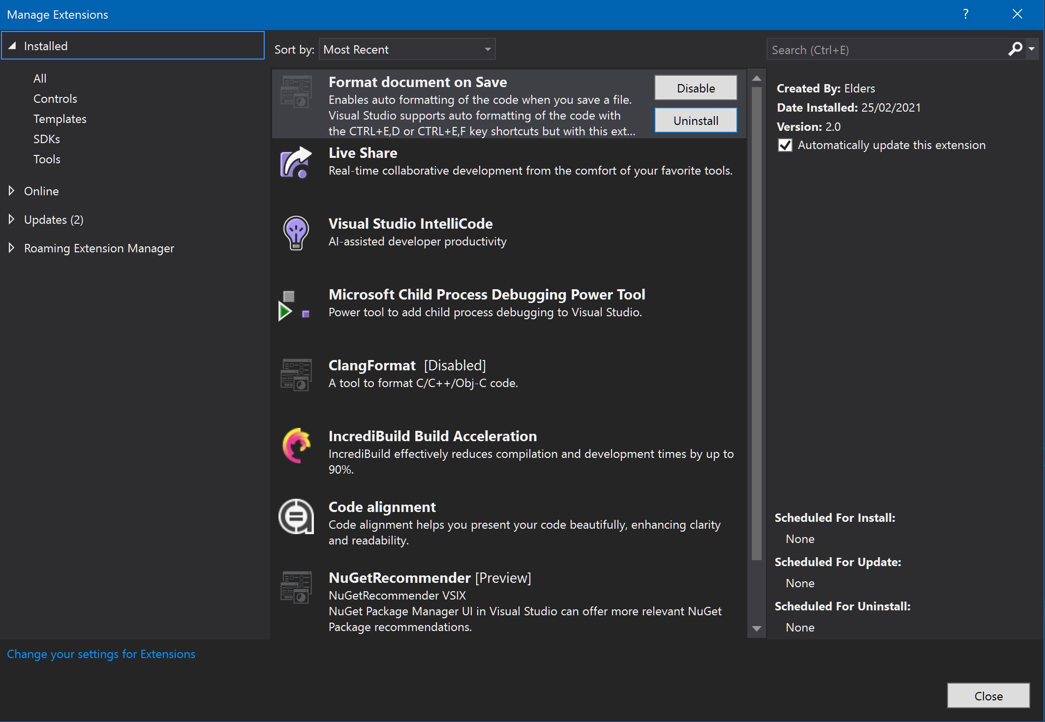Open the Sort by Most Recent dropdown
1045x722 pixels.
point(407,49)
